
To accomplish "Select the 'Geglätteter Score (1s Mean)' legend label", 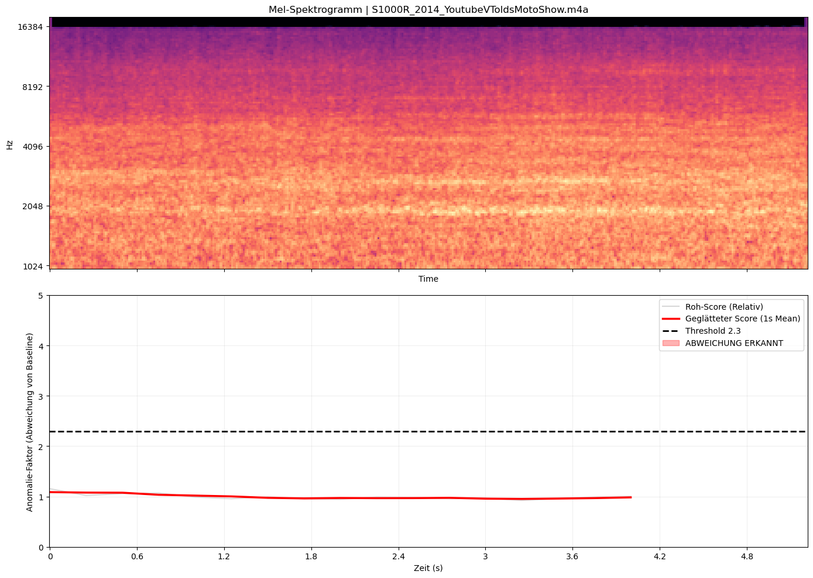I will click(x=742, y=319).
